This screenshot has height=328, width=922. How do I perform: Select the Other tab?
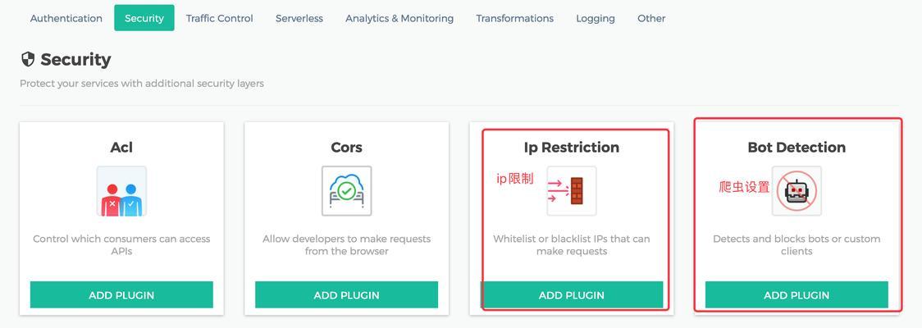tap(651, 18)
